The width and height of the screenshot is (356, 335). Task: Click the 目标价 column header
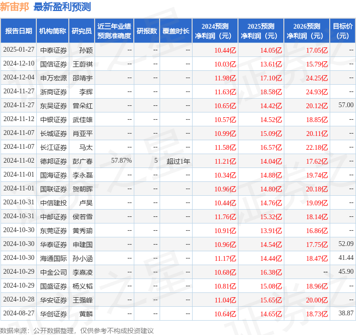pos(343,31)
